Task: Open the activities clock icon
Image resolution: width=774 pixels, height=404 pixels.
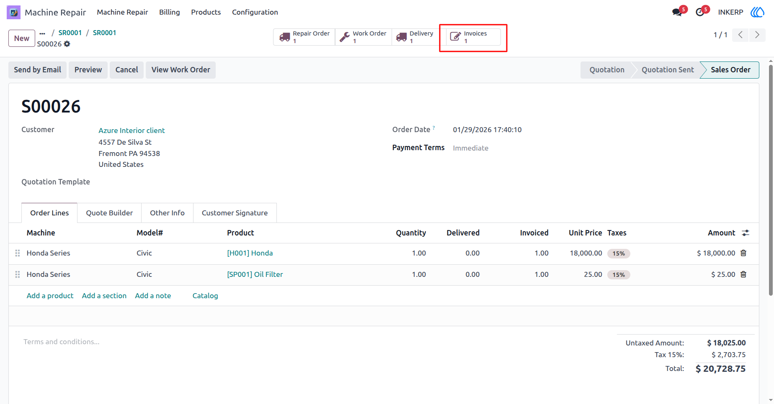Action: (700, 12)
